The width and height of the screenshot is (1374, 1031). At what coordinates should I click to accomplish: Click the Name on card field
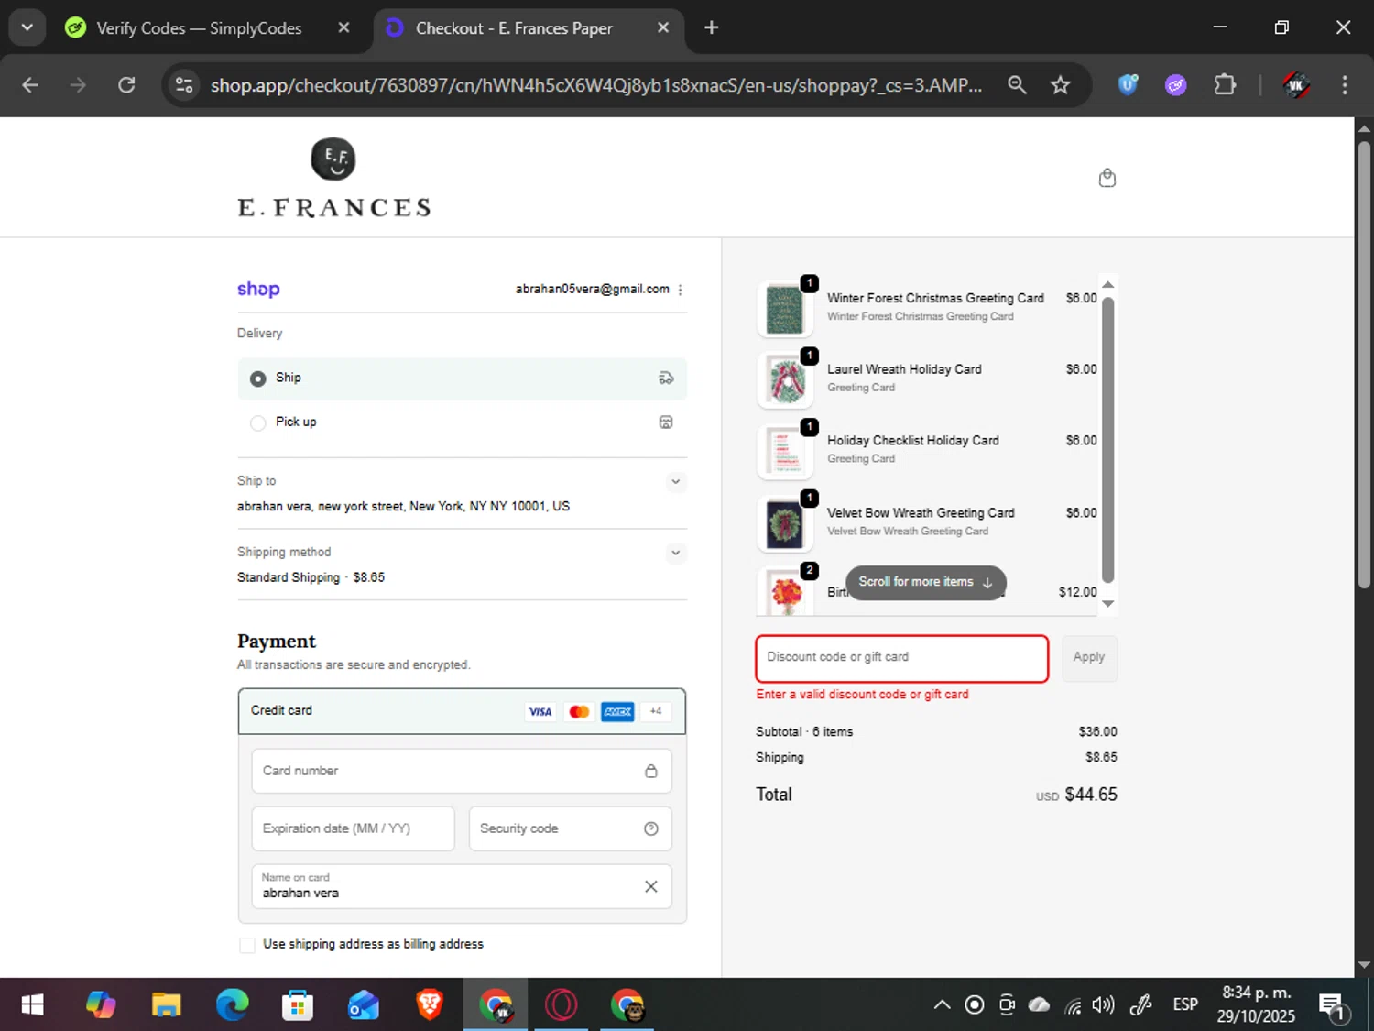462,886
